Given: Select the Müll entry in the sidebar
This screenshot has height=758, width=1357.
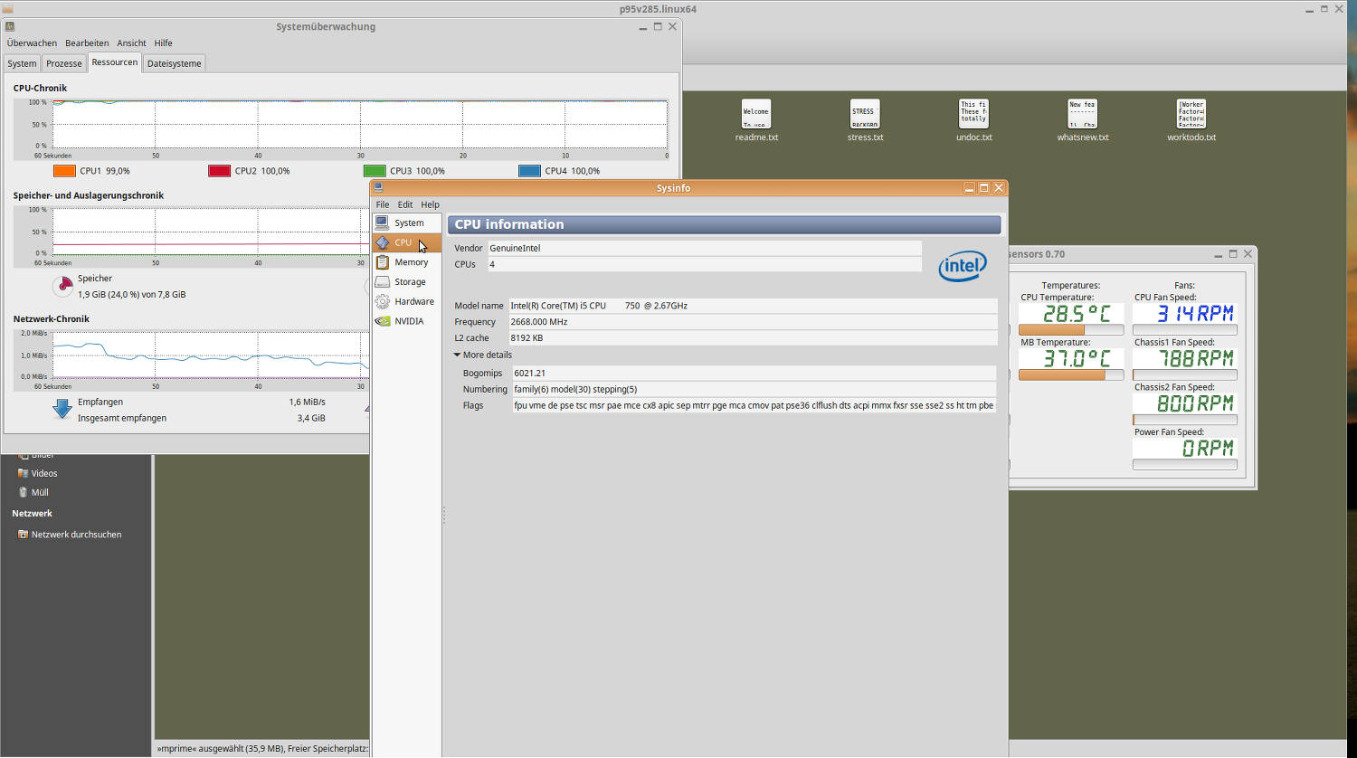Looking at the screenshot, I should pyautogui.click(x=40, y=493).
